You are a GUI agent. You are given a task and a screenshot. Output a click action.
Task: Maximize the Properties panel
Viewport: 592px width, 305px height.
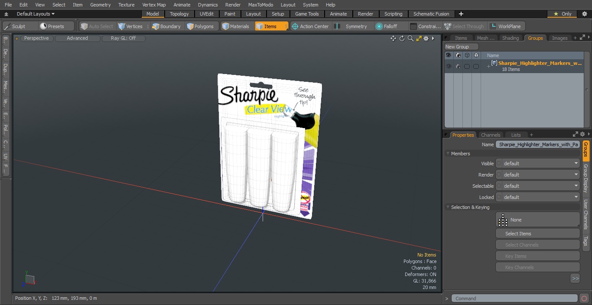tap(576, 135)
